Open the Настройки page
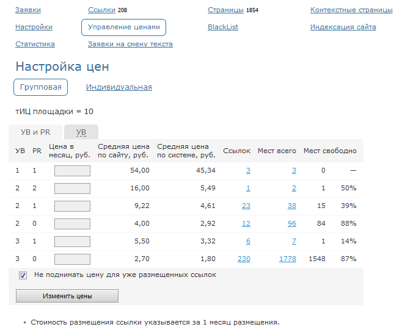397x327 pixels. 34,27
